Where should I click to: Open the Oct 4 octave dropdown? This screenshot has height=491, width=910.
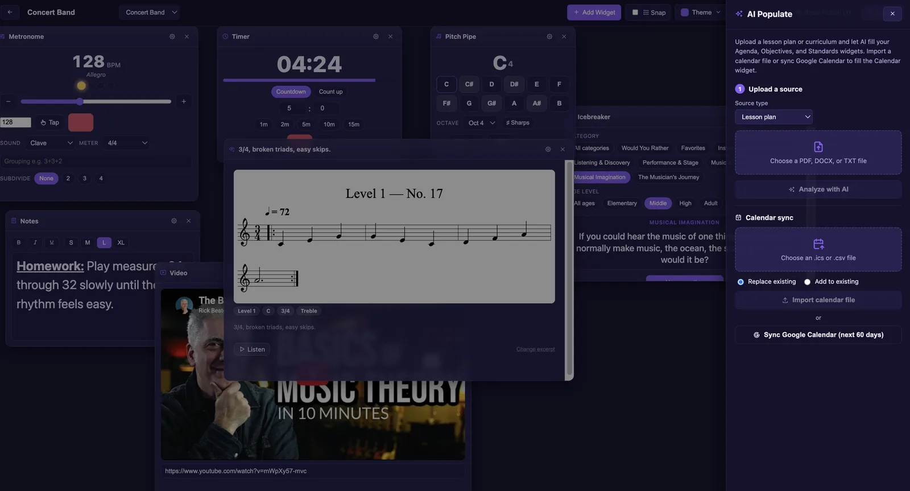click(x=481, y=123)
